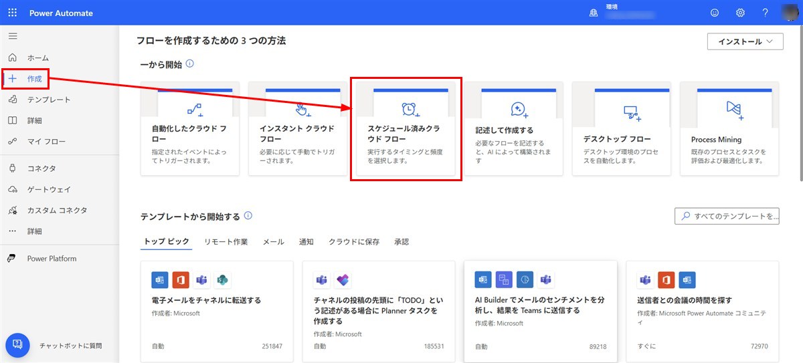Click the automated cloud flow card icon
The image size is (803, 363).
195,110
